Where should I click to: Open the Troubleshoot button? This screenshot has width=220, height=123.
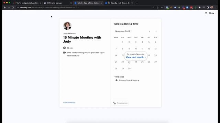coord(120,103)
